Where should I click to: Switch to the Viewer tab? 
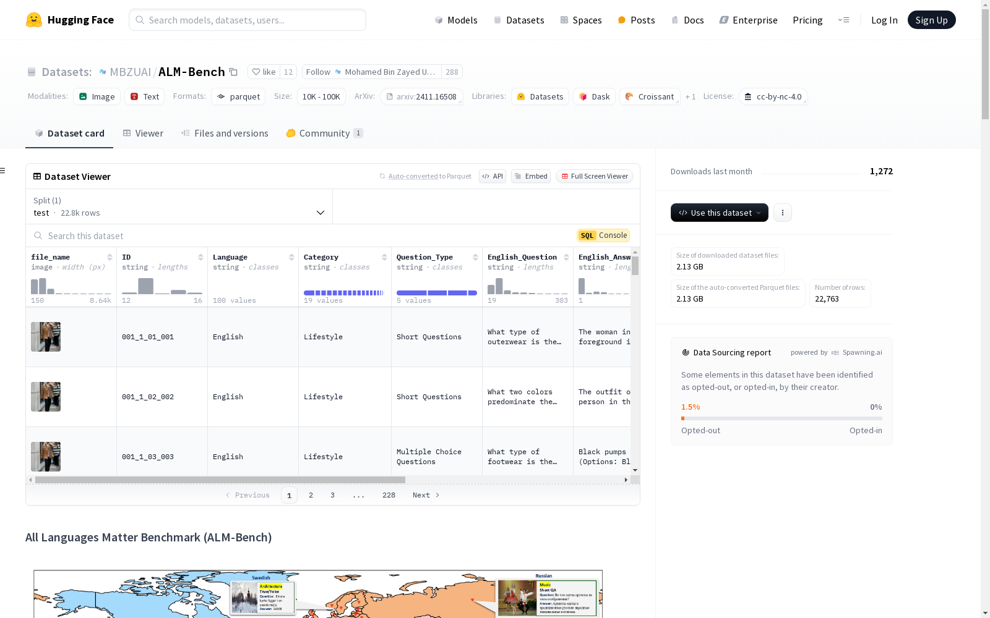[x=143, y=133]
